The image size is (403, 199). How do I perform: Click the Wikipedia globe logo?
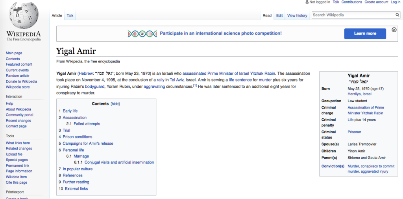click(24, 16)
